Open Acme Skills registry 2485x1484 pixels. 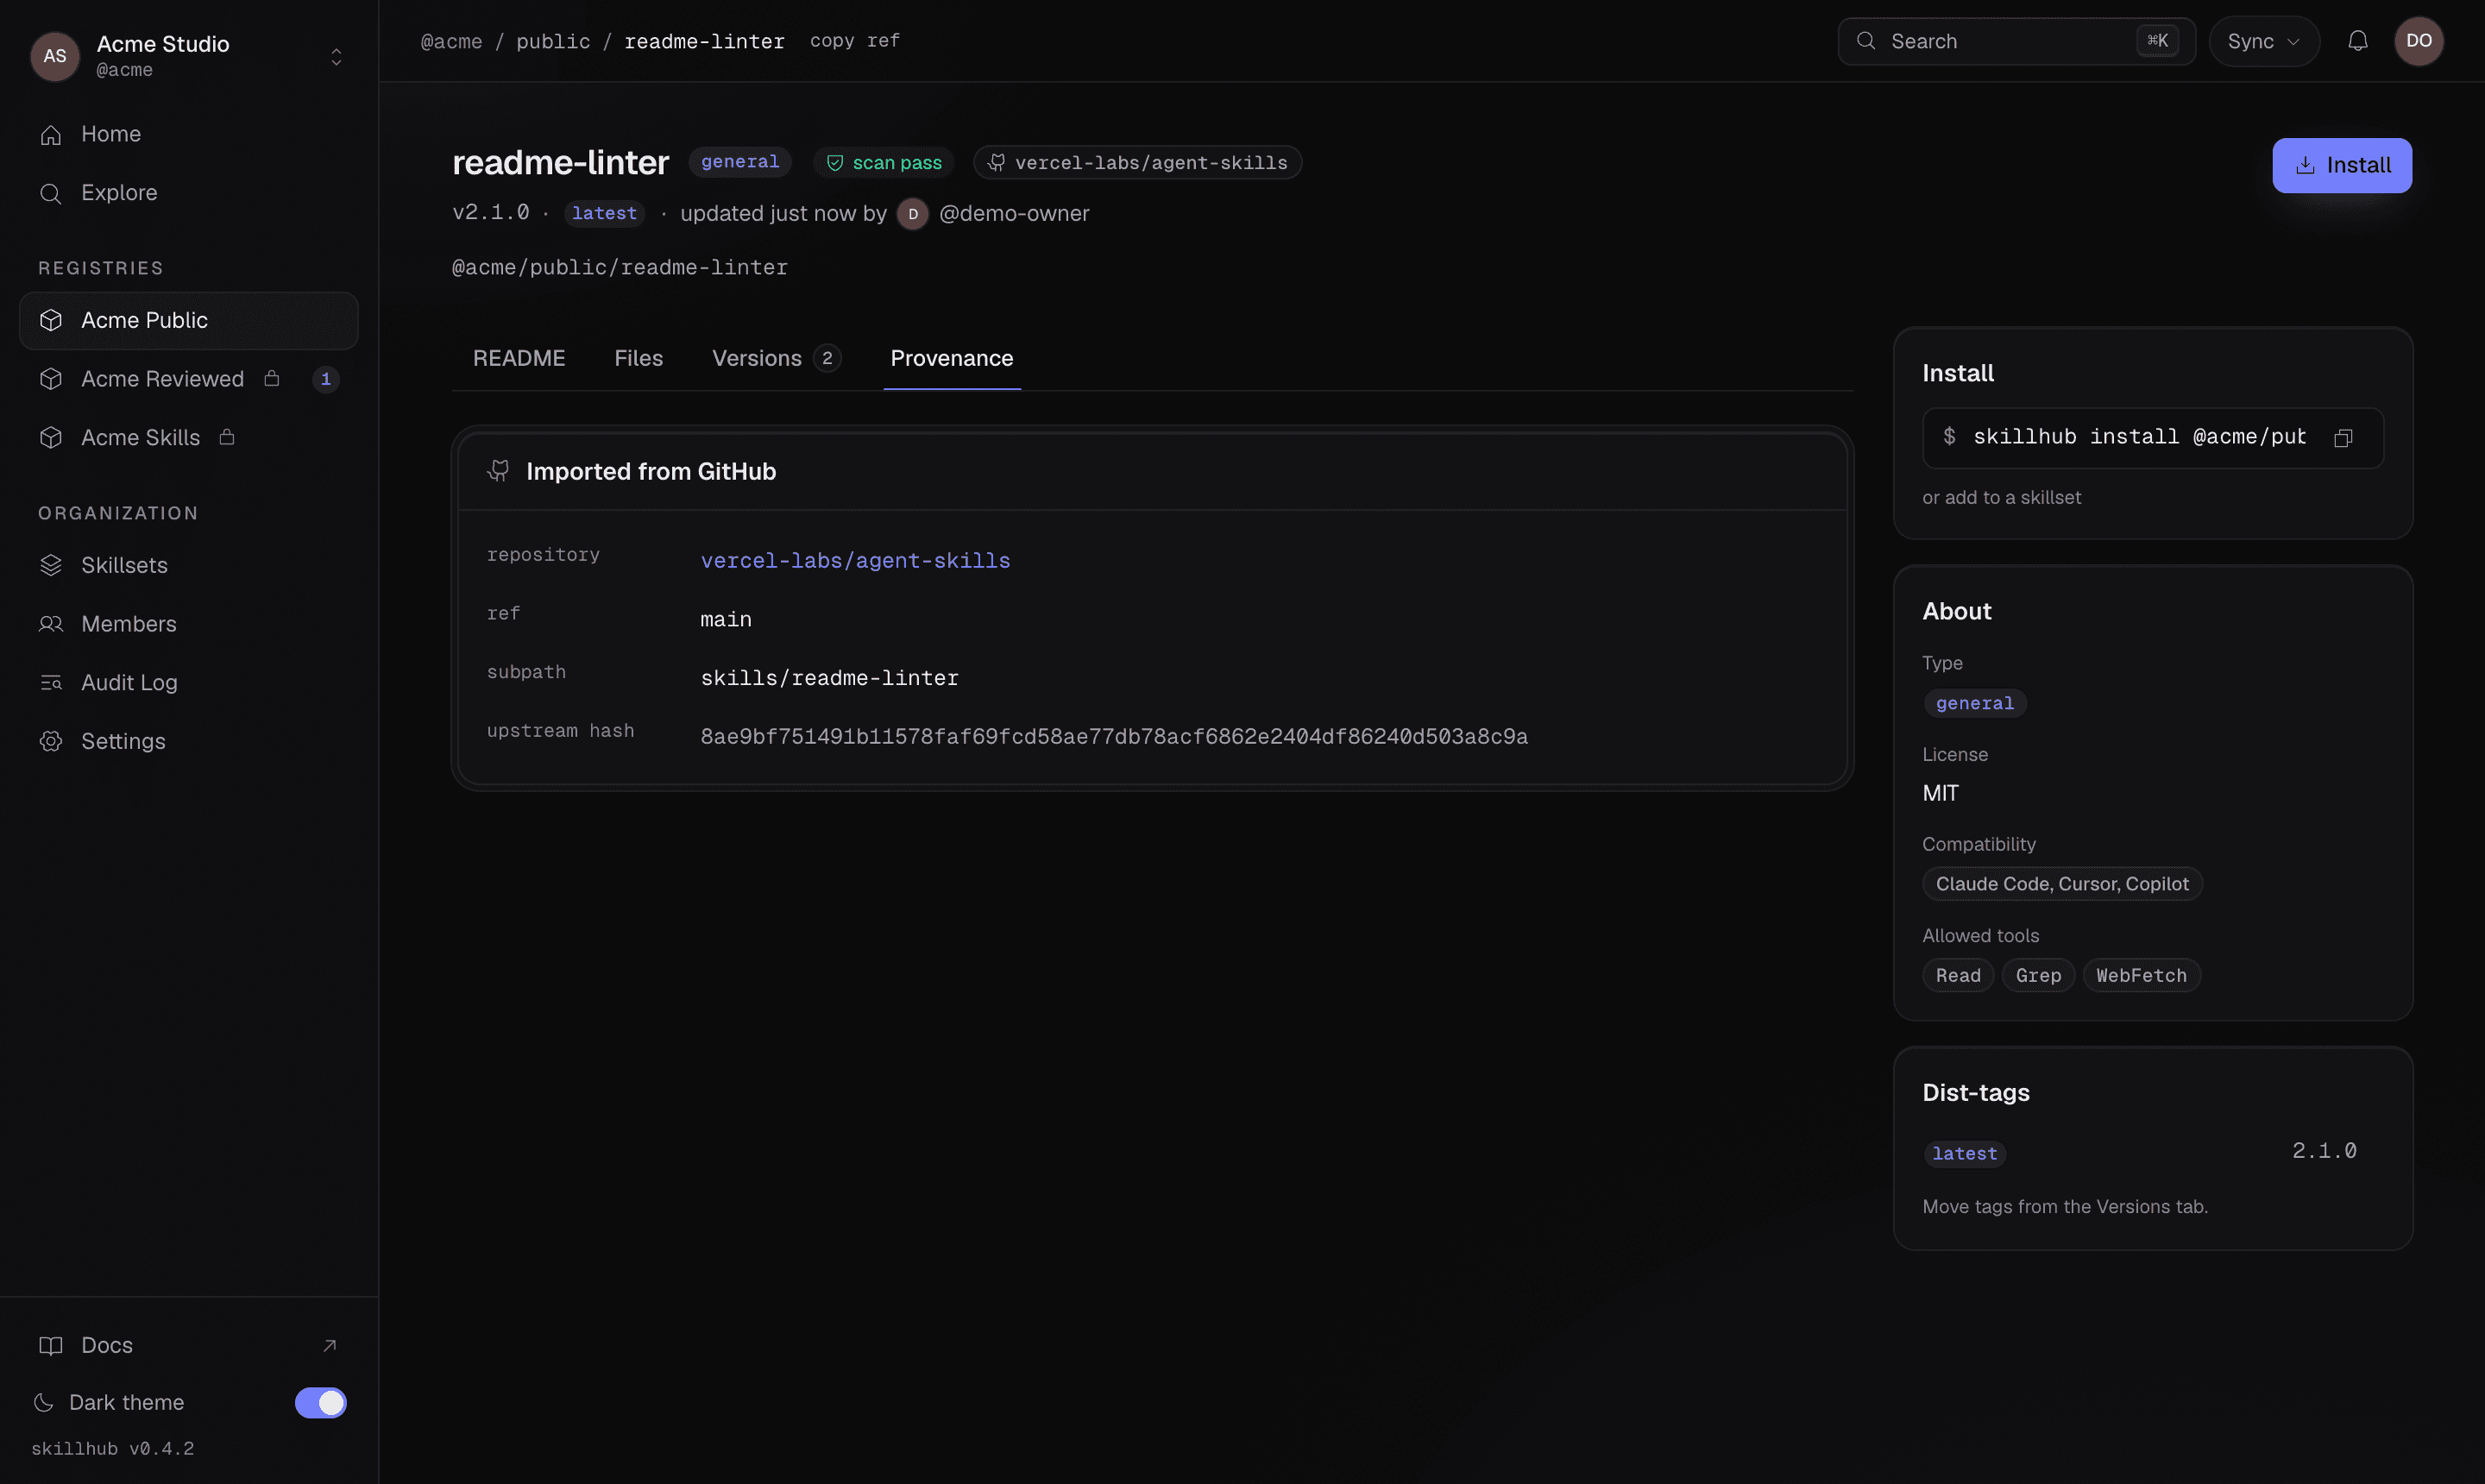tap(189, 438)
